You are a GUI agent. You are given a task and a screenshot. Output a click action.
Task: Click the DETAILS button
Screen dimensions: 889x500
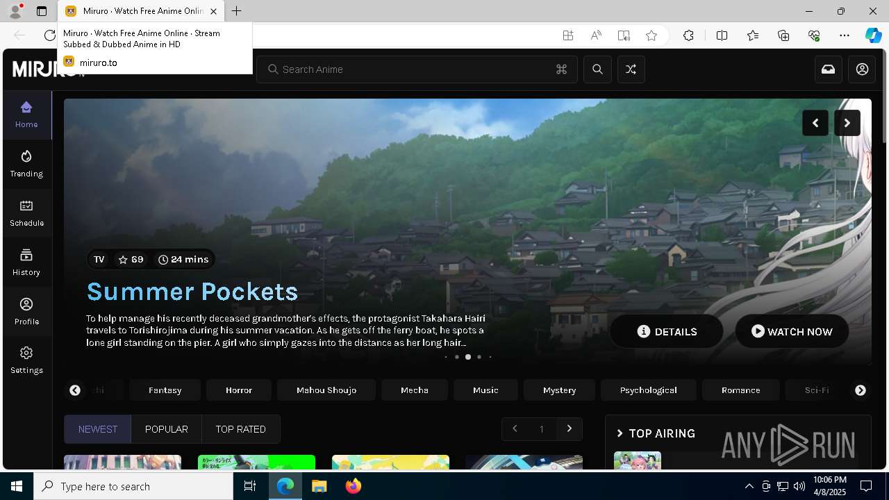[x=667, y=331]
